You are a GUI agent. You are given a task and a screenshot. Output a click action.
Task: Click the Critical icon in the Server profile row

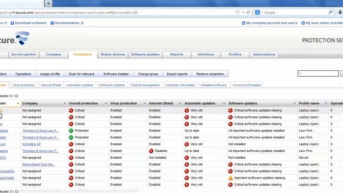71,158
